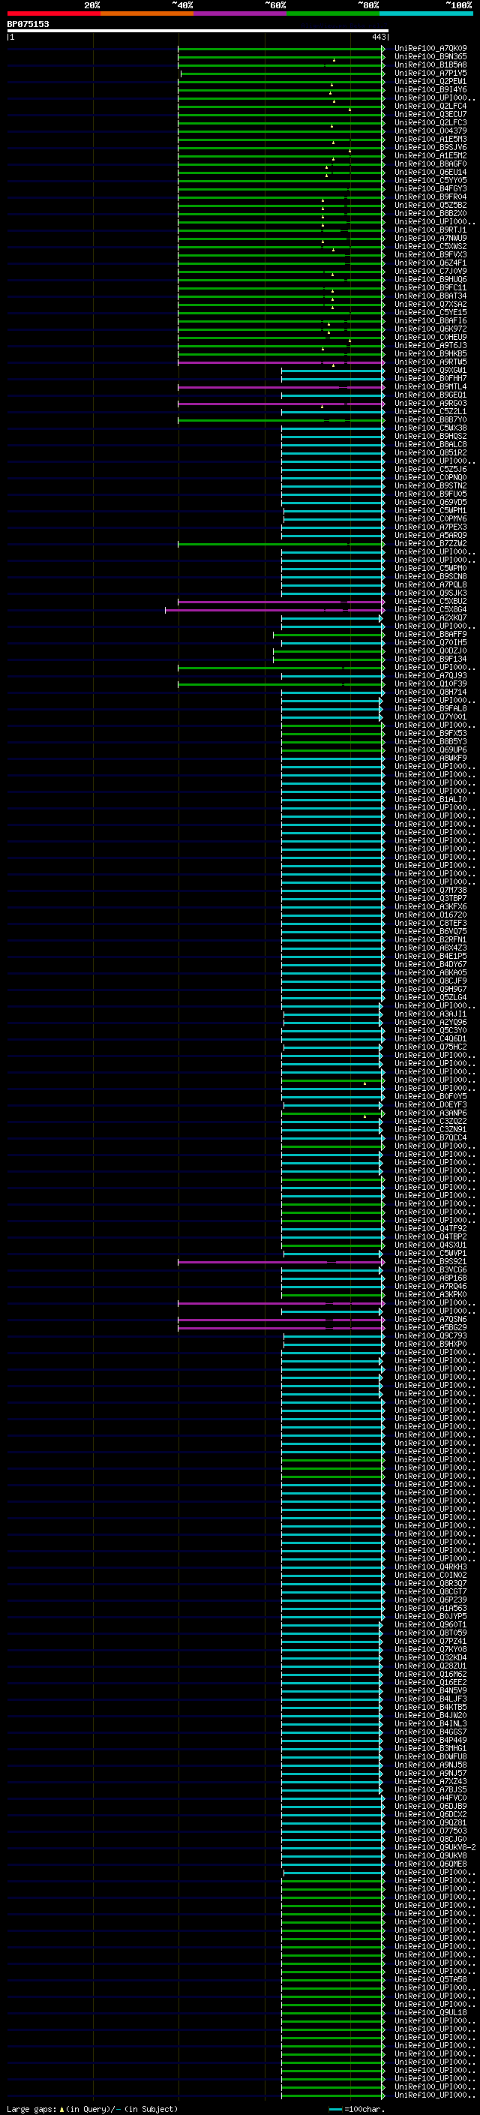Select hit UniRef100_Q8CJF9
The height and width of the screenshot is (2115, 480).
430,981
